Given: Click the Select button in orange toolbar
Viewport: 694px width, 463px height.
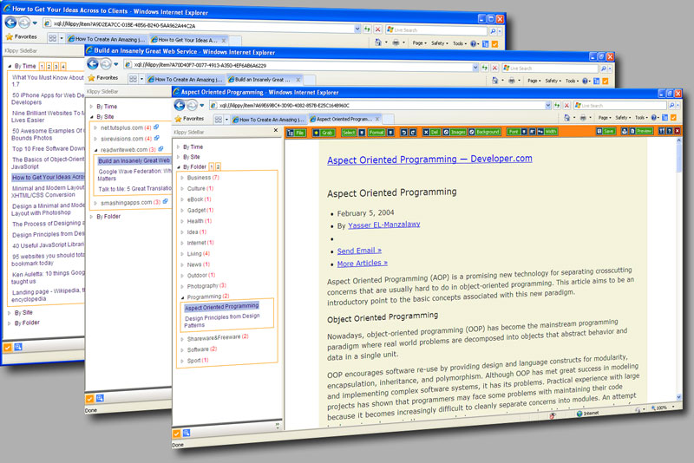Looking at the screenshot, I should point(349,132).
